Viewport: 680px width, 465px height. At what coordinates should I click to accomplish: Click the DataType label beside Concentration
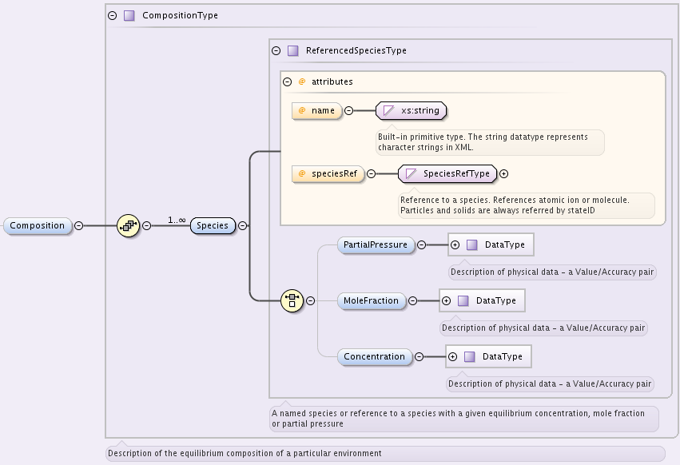click(503, 357)
